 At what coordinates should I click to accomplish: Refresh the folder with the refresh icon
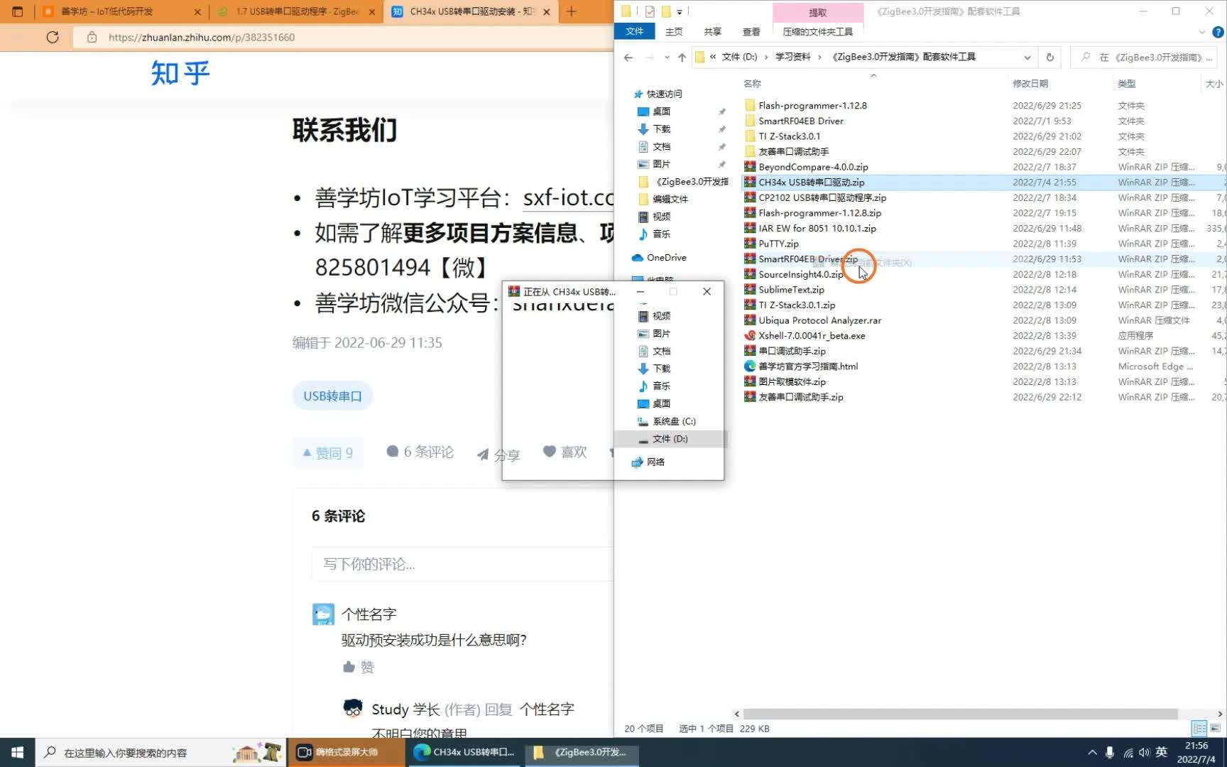tap(1050, 57)
